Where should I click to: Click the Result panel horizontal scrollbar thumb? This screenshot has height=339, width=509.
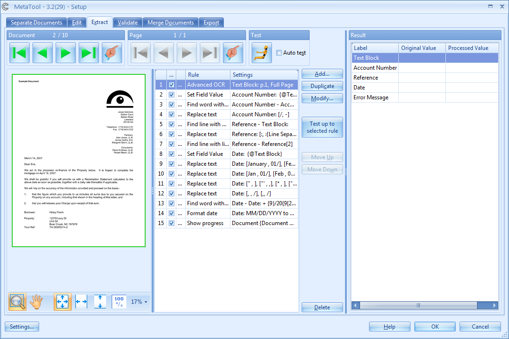(x=419, y=305)
